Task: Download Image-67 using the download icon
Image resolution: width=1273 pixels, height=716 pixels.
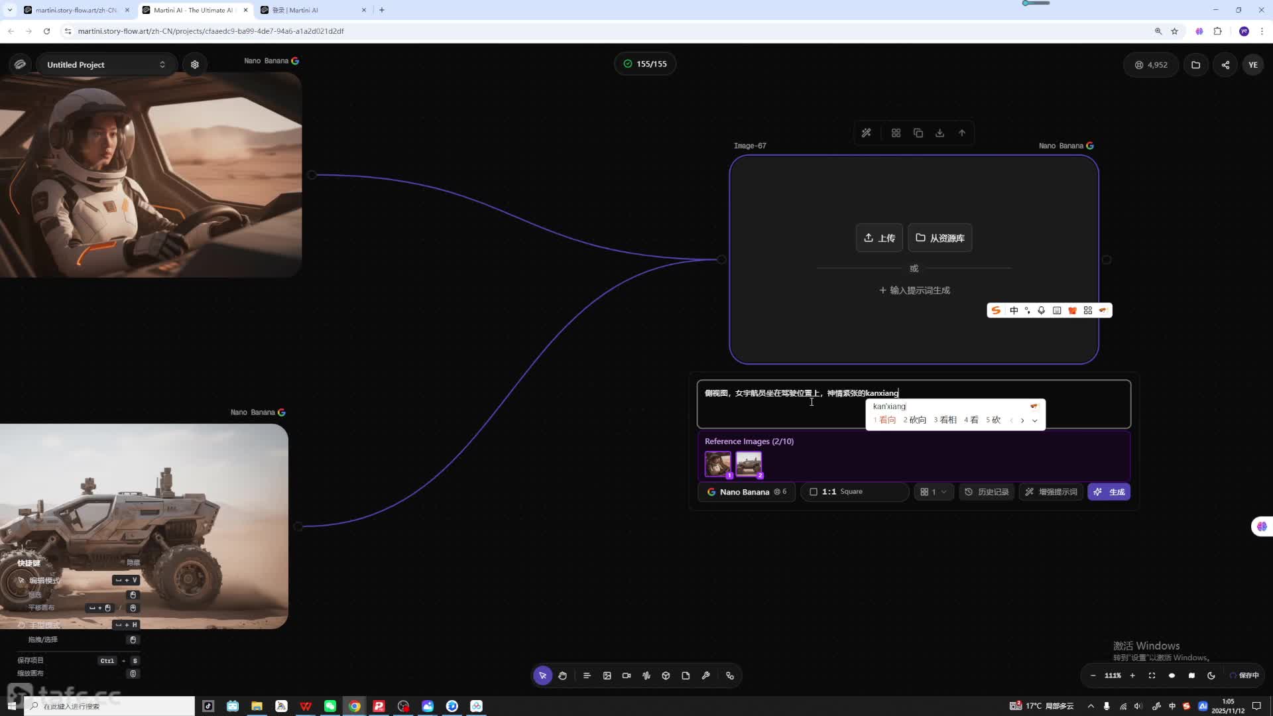Action: point(940,133)
